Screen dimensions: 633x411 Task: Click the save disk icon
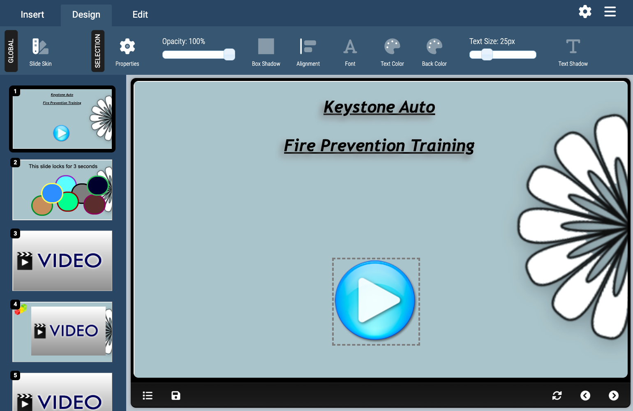(176, 395)
